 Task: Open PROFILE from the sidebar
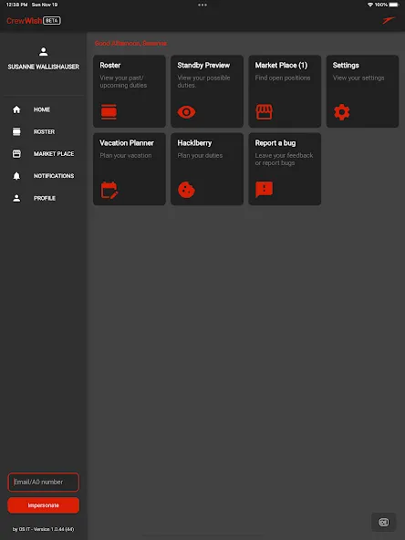[x=44, y=198]
